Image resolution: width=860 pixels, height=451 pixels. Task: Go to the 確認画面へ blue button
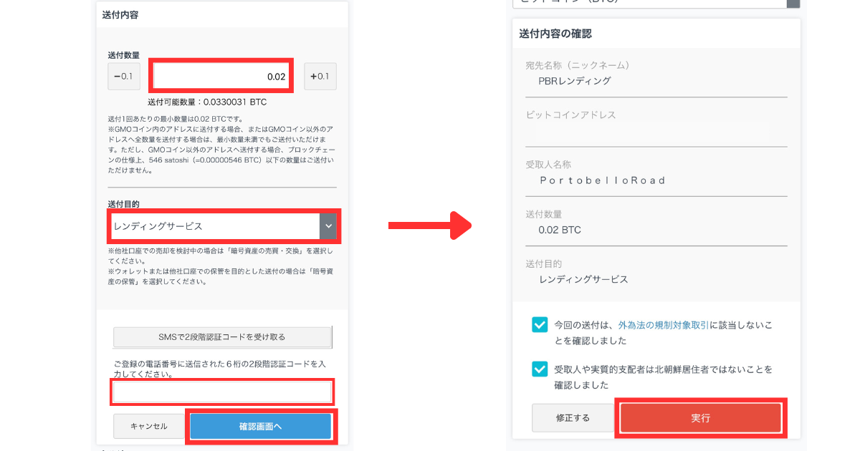pos(261,427)
